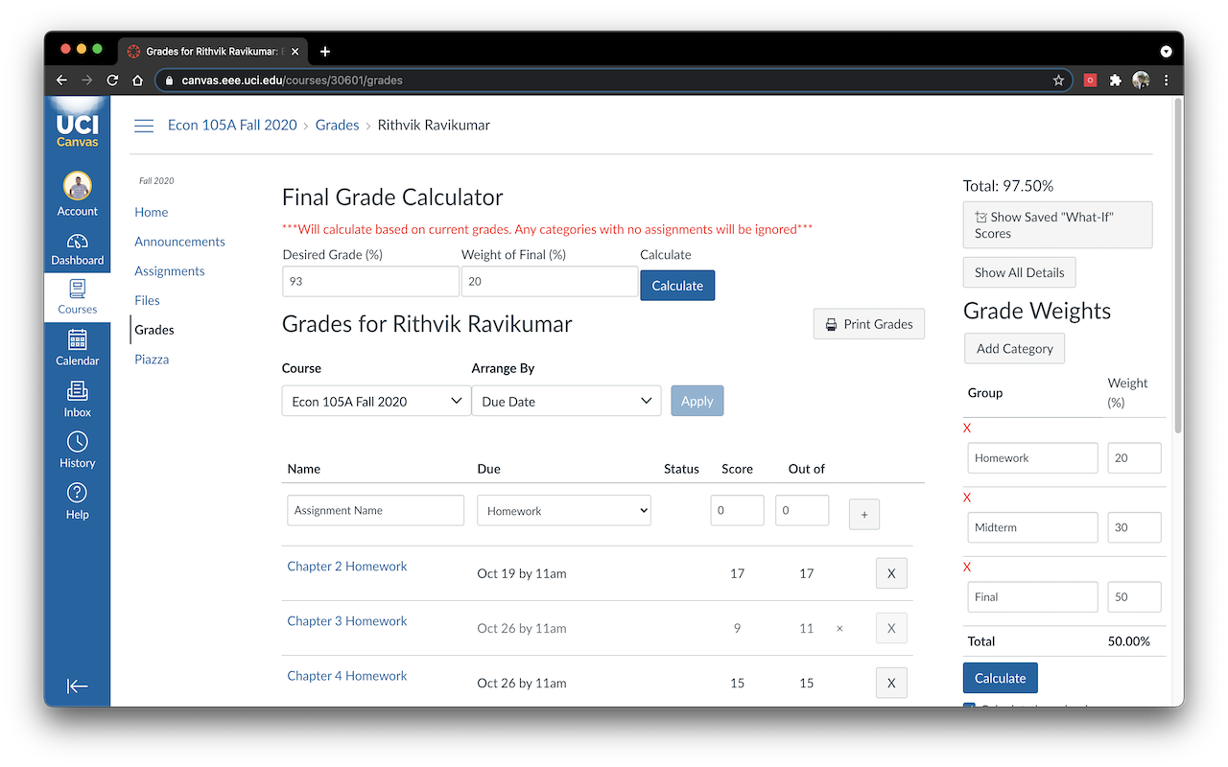Click Calculate under Grade Weights
The image size is (1228, 767).
[x=1001, y=678]
